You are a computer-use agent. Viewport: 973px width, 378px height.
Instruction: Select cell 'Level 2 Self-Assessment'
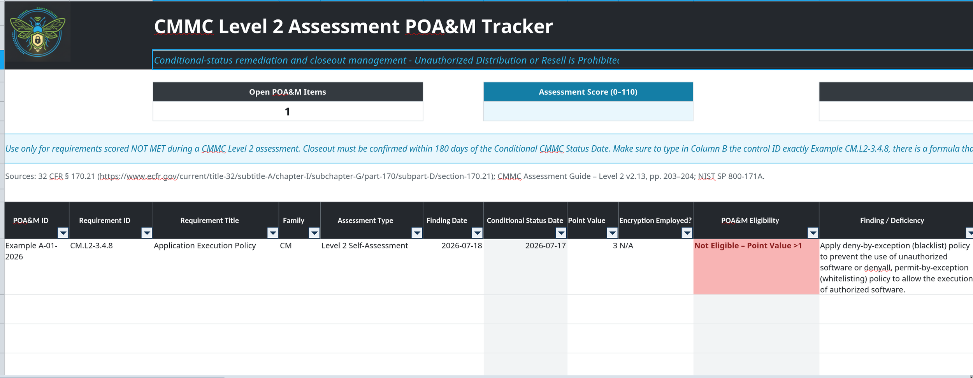371,267
